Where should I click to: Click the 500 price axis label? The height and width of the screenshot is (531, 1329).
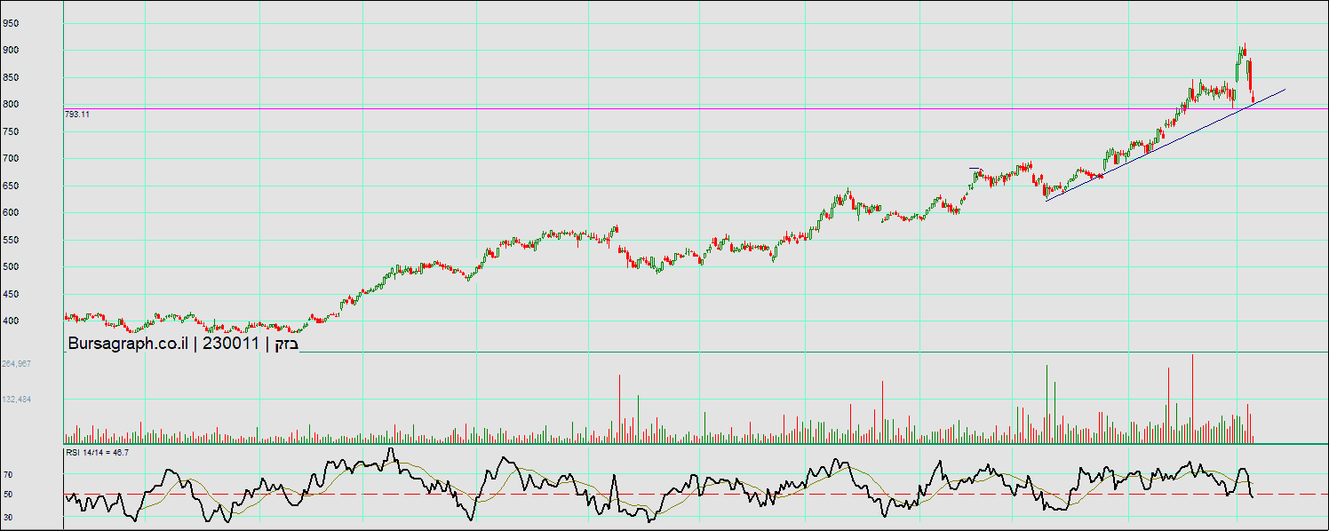click(x=11, y=267)
